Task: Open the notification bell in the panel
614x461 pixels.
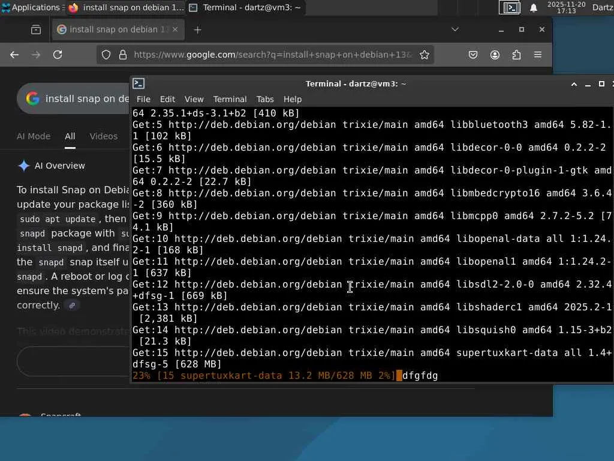Action: 533,7
